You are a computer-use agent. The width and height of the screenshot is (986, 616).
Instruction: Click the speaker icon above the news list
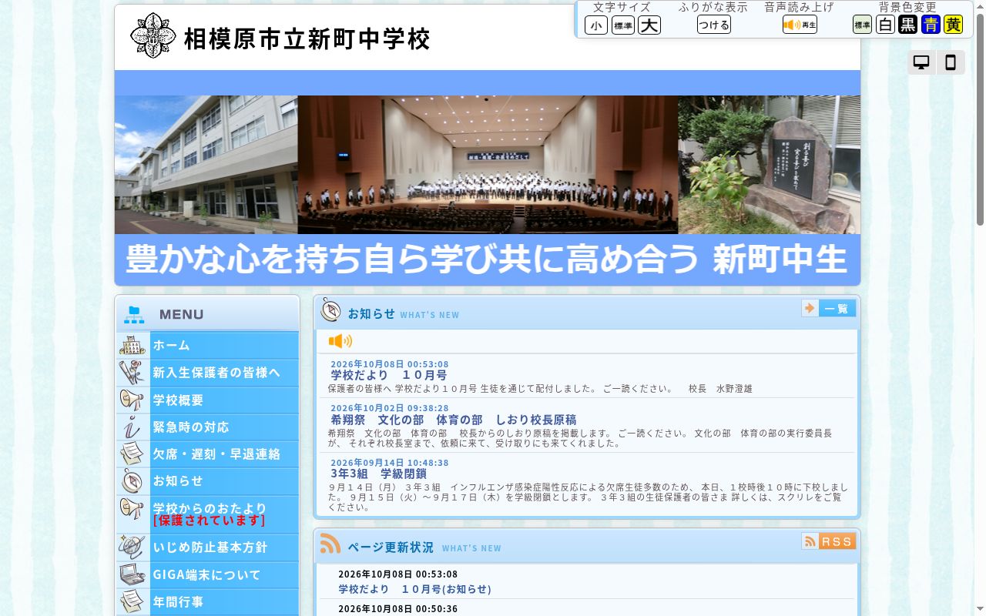pyautogui.click(x=340, y=341)
